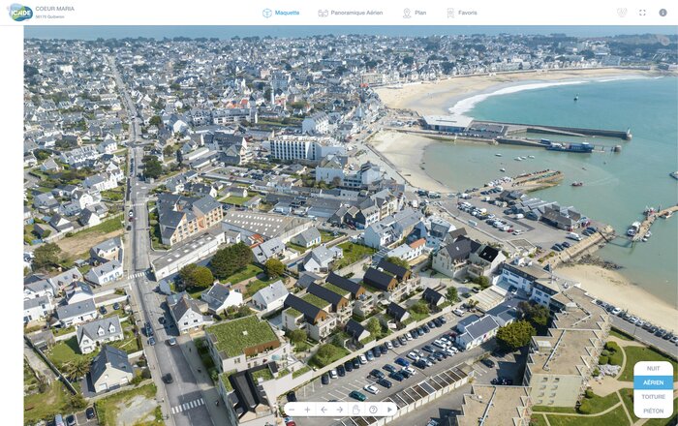The image size is (678, 426).
Task: Click the heart favorites icon top right
Action: [x=622, y=13]
